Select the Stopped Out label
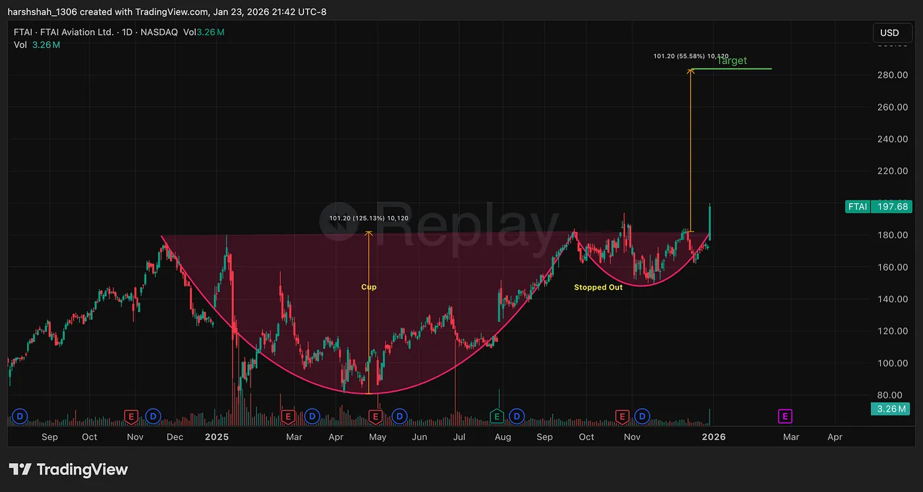923x492 pixels. click(x=599, y=287)
